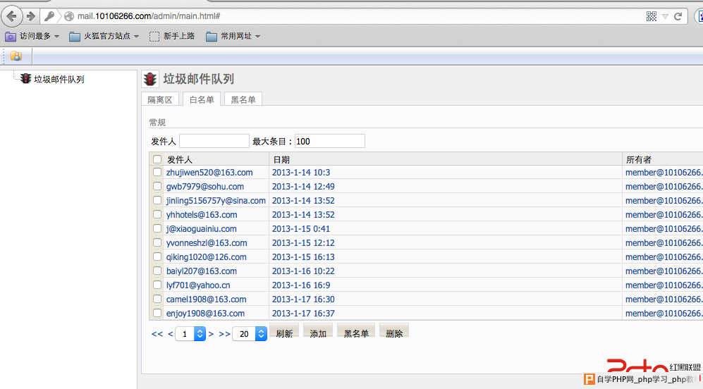Check the box for yvonneshzl@163.com

pyautogui.click(x=157, y=242)
